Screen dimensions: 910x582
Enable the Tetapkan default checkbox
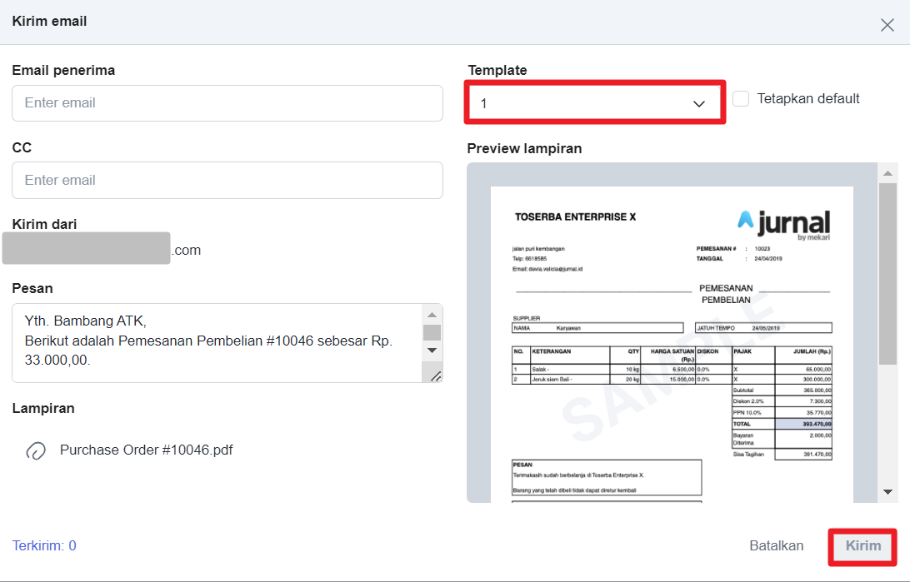tap(741, 98)
